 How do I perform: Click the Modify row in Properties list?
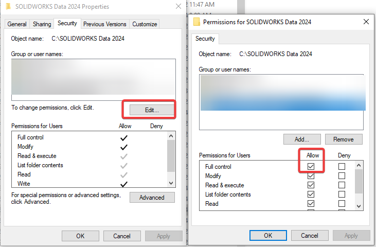(89, 147)
